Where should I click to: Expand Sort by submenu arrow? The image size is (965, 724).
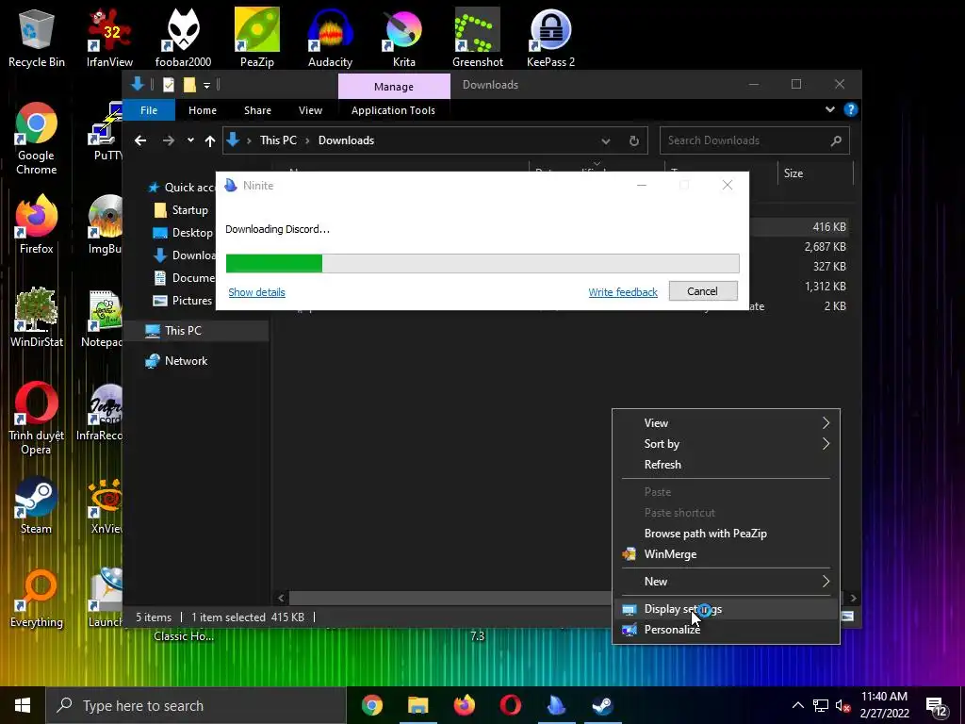click(x=826, y=444)
